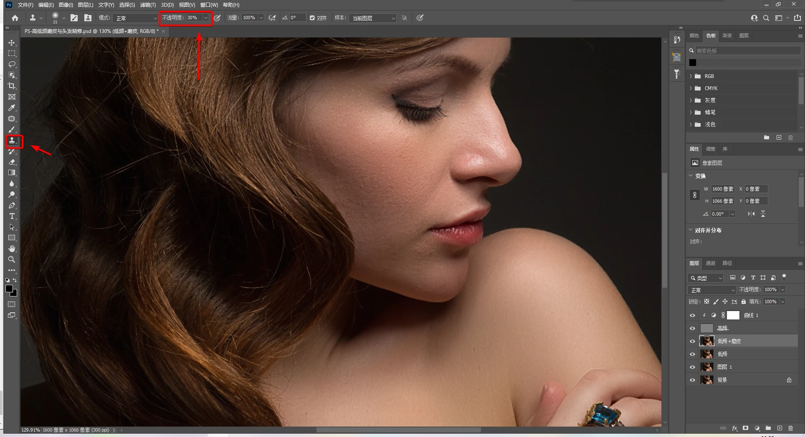Screen dimensions: 805x437
Task: Toggle the 对齐 aligned checkbox
Action: click(x=312, y=18)
